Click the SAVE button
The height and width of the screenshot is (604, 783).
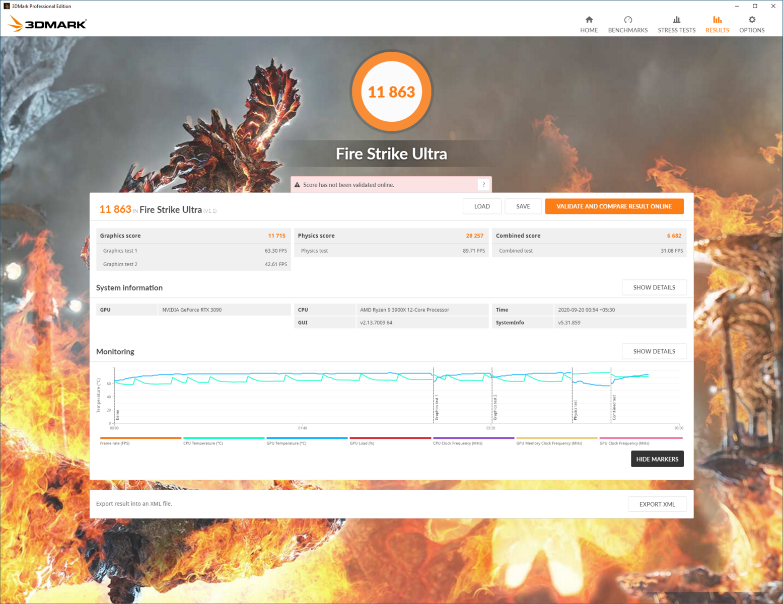coord(523,206)
